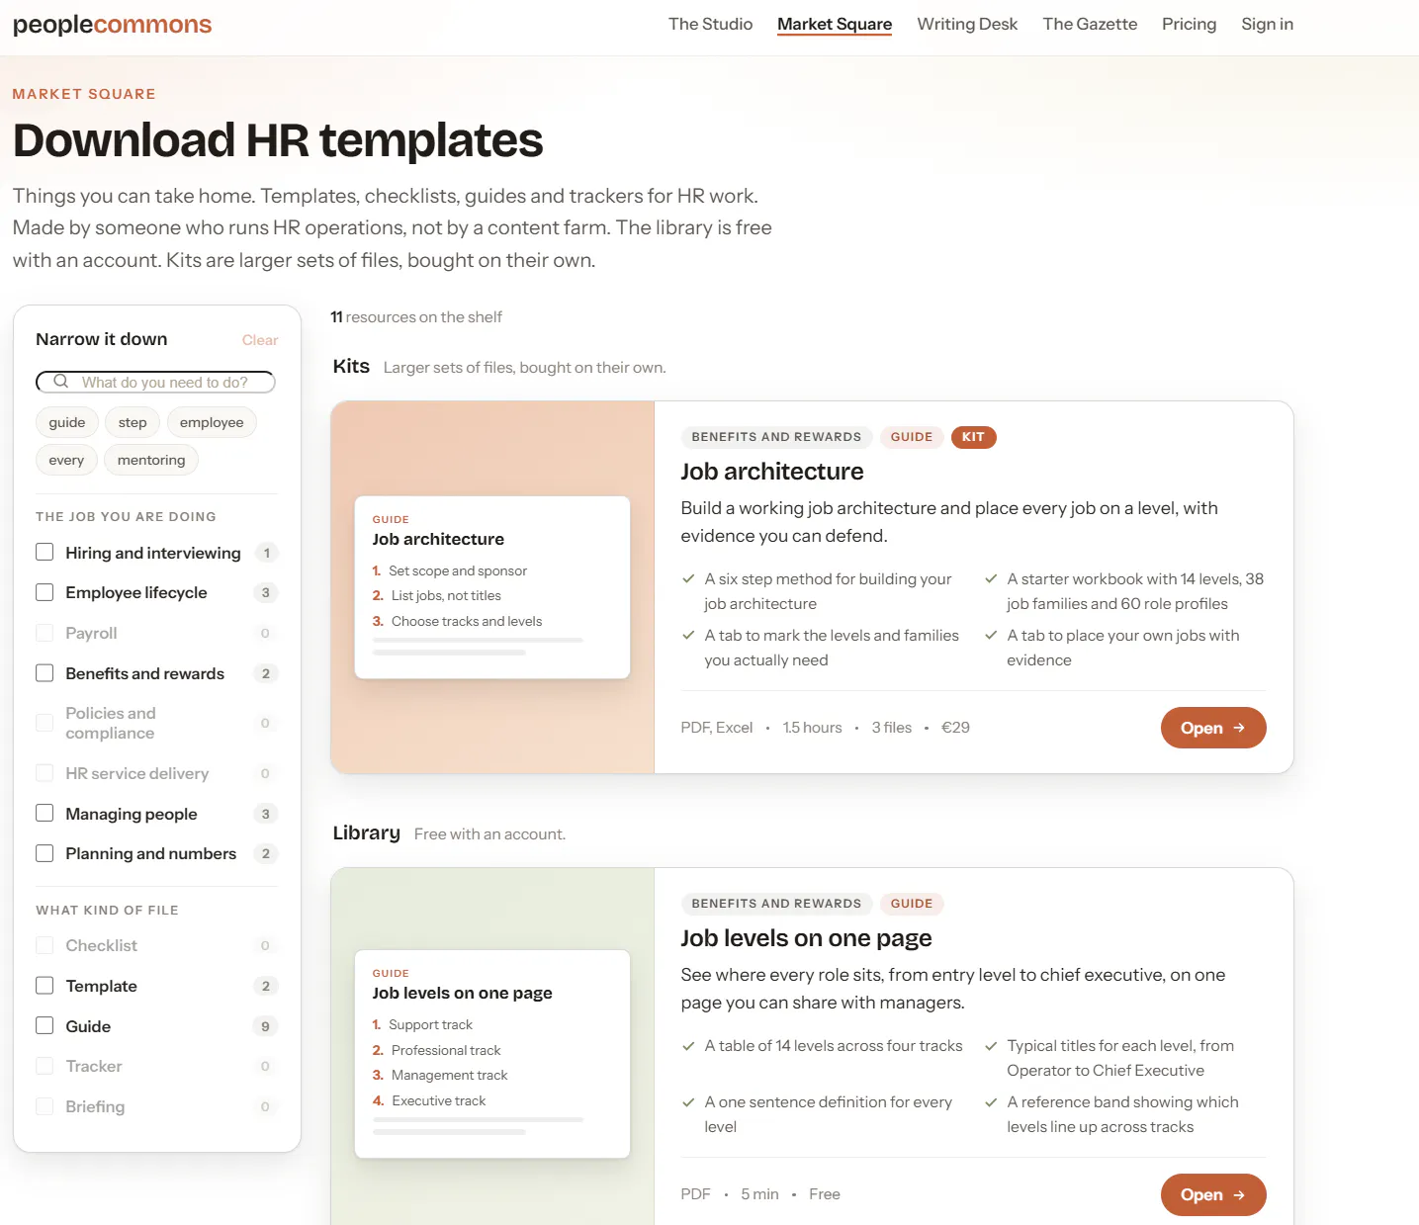This screenshot has width=1419, height=1225.
Task: Tick the Employee lifecycle checkbox
Action: (x=44, y=592)
